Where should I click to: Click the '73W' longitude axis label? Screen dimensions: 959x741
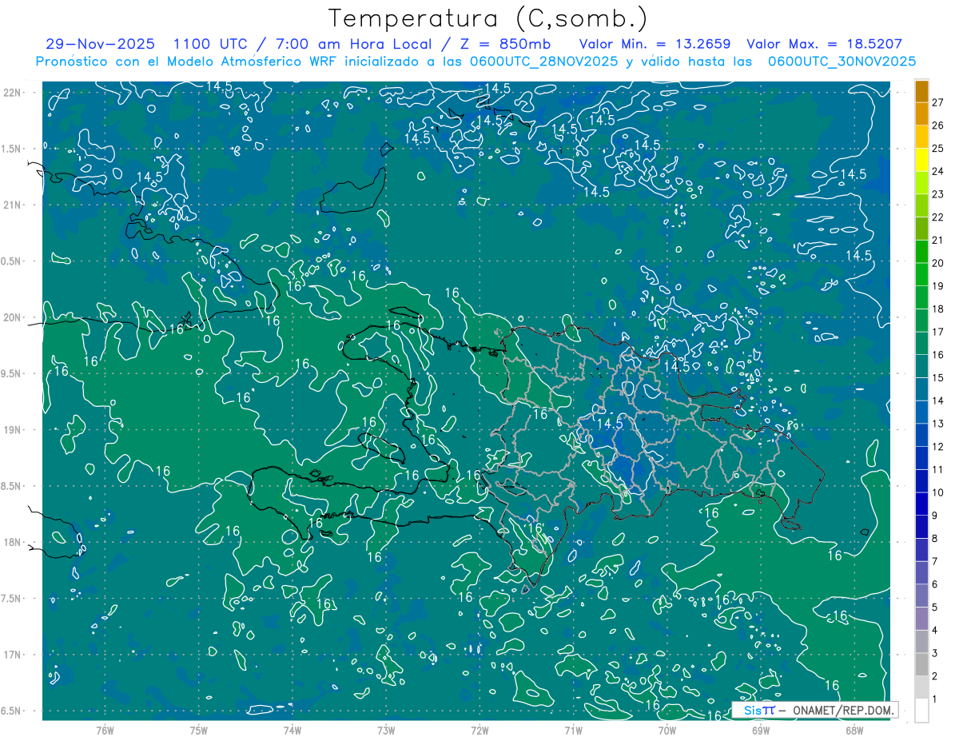click(386, 730)
